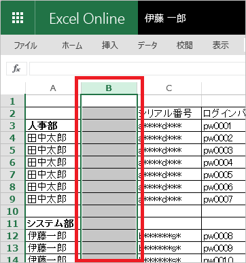Click serial number cell in row 12
The height and width of the screenshot is (263, 246).
[x=169, y=236]
